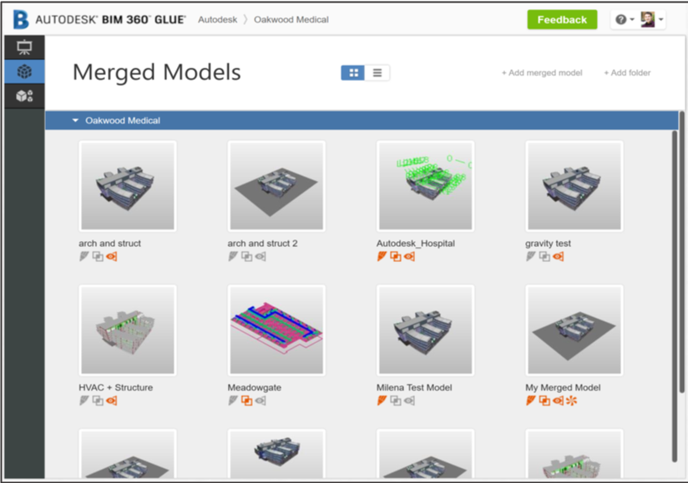
Task: Click the asterisk icon under My Merged Model
Action: (571, 400)
